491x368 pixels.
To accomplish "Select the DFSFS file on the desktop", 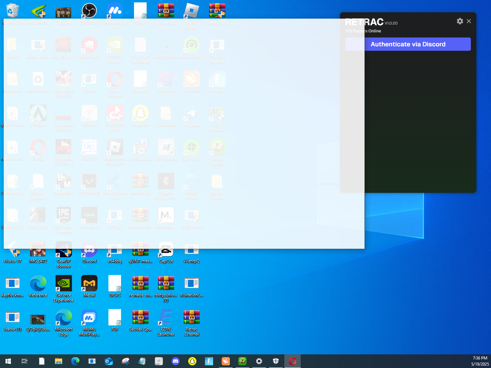I will [x=115, y=287].
